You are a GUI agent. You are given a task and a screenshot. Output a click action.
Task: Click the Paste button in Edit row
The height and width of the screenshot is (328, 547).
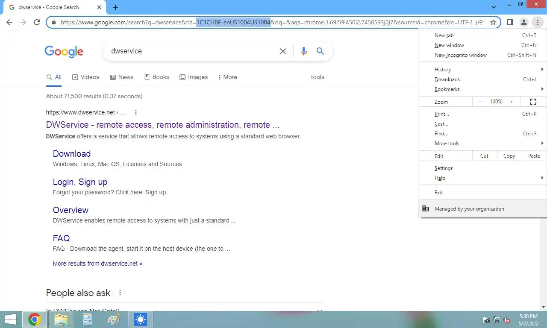tap(534, 156)
